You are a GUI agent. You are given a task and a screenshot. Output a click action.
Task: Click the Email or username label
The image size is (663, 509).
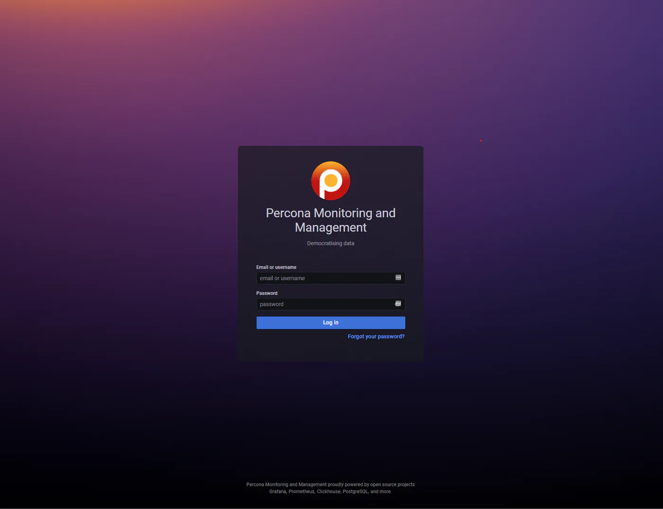click(276, 267)
